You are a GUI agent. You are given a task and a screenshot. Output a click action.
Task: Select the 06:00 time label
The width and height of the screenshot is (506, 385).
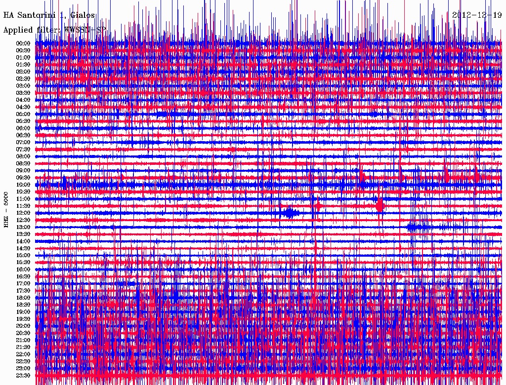pos(23,128)
